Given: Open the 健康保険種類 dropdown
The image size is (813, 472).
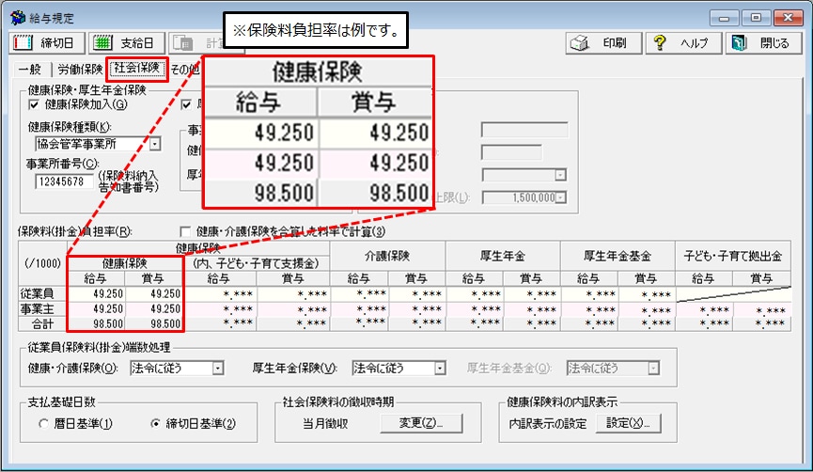Looking at the screenshot, I should [155, 144].
